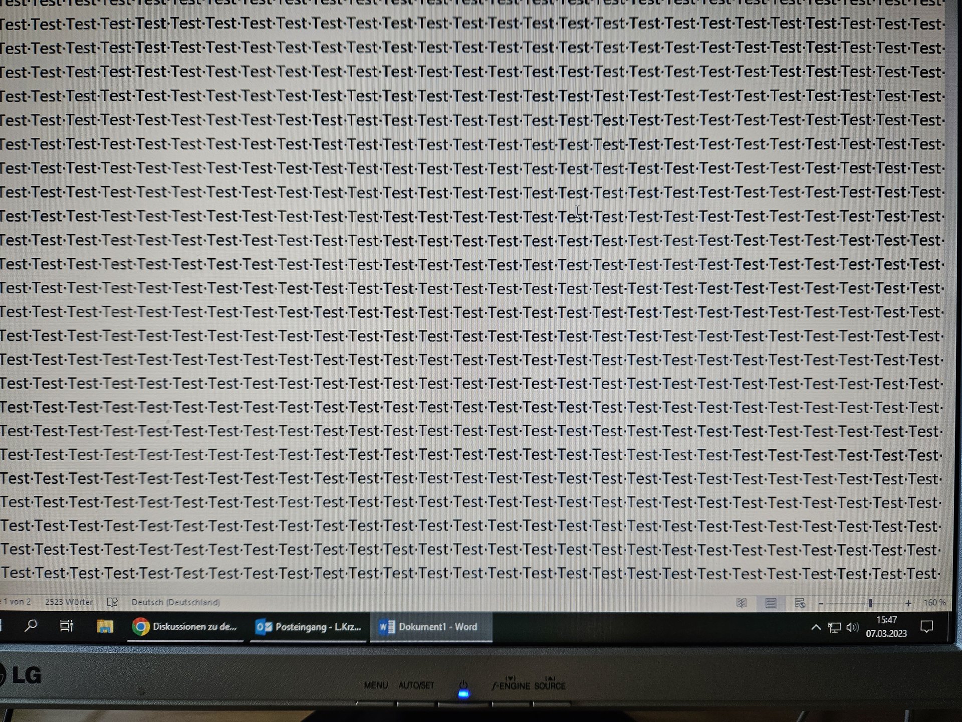This screenshot has width=962, height=722.
Task: Switch to Web Layout view
Action: click(800, 603)
